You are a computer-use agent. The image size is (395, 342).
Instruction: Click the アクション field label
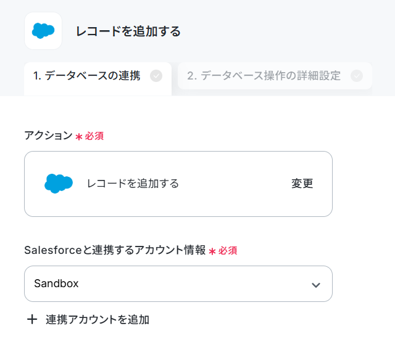[x=48, y=136]
